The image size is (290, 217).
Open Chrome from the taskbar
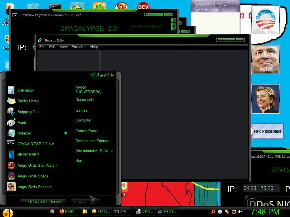[x=52, y=211]
